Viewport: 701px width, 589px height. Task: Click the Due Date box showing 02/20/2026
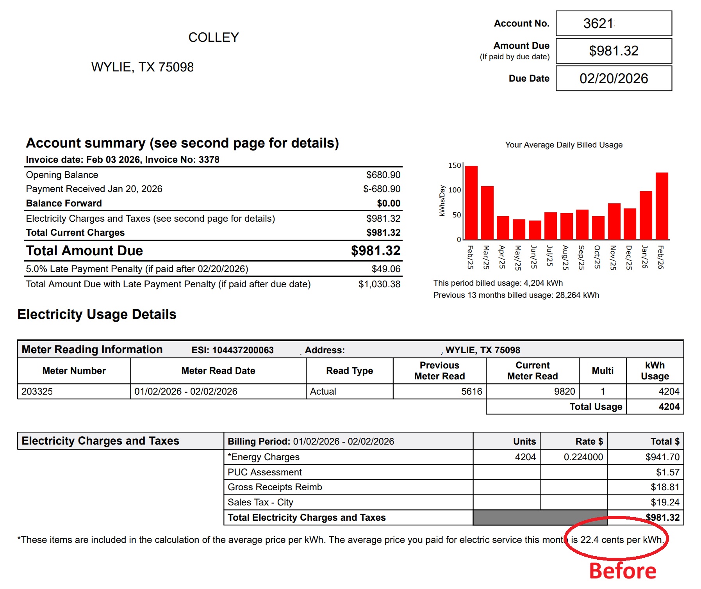(x=614, y=78)
